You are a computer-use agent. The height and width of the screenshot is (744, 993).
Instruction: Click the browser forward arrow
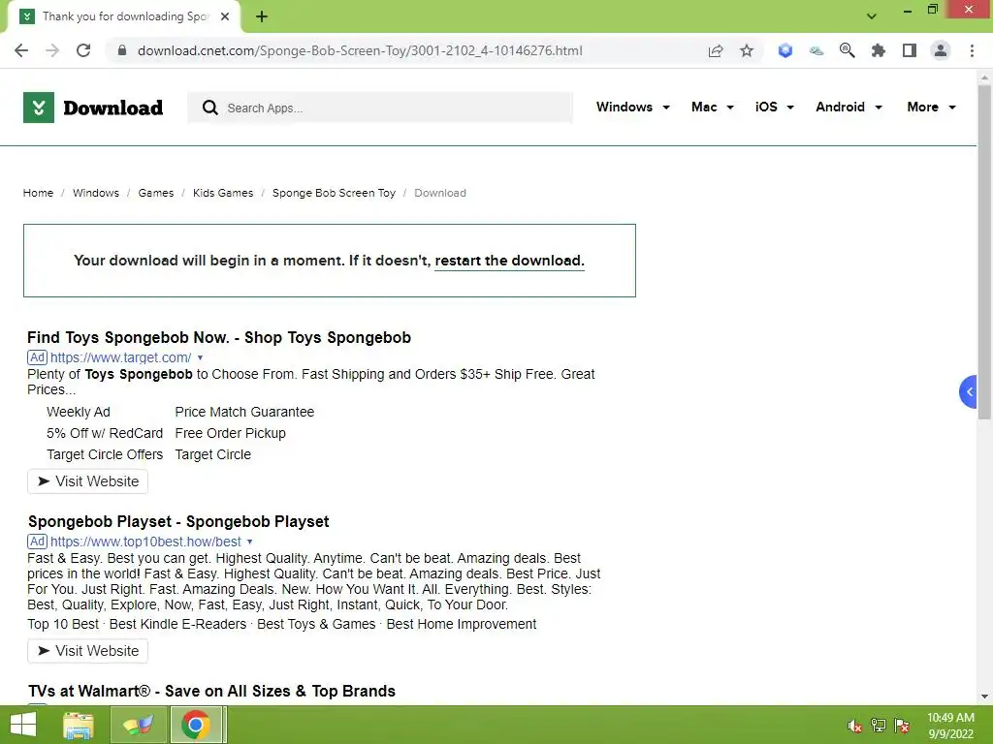pyautogui.click(x=52, y=50)
